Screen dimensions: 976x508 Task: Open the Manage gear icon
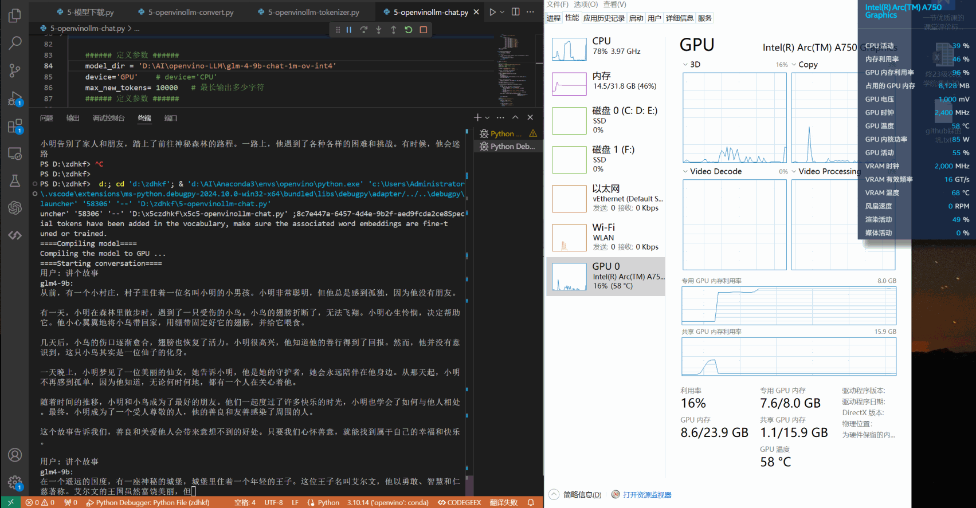(15, 483)
